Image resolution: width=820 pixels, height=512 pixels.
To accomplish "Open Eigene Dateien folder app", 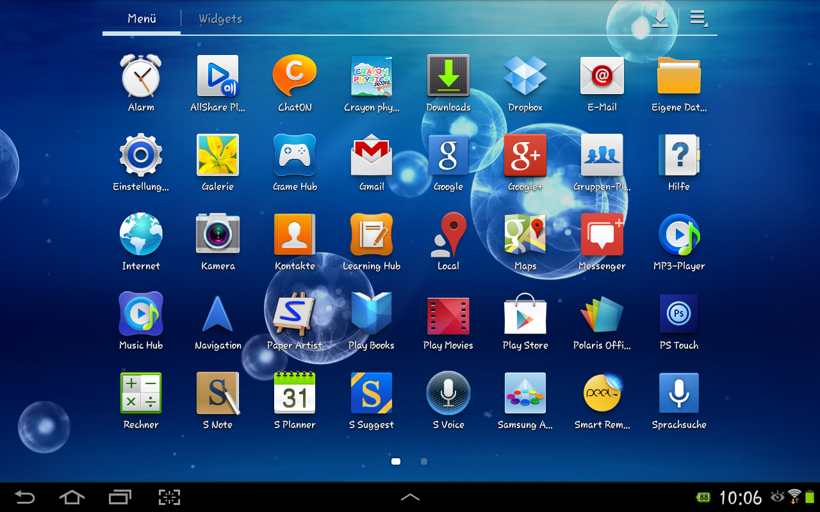I will click(x=679, y=76).
